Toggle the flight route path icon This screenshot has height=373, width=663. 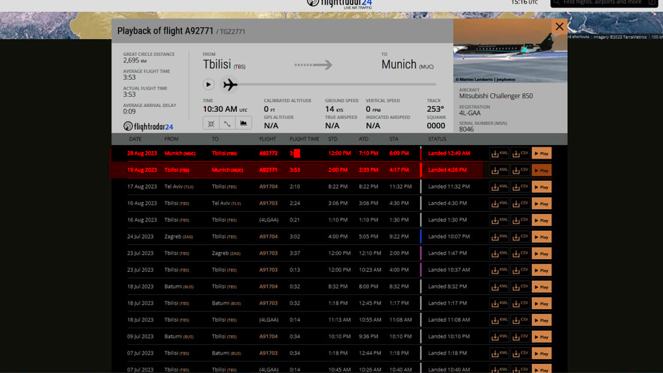(227, 123)
